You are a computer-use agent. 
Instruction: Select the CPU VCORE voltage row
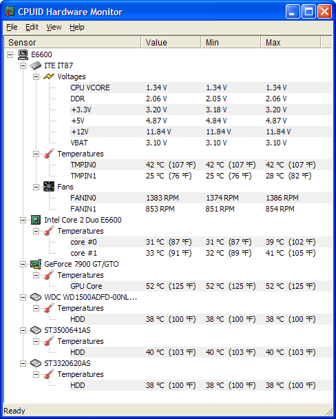(x=200, y=88)
